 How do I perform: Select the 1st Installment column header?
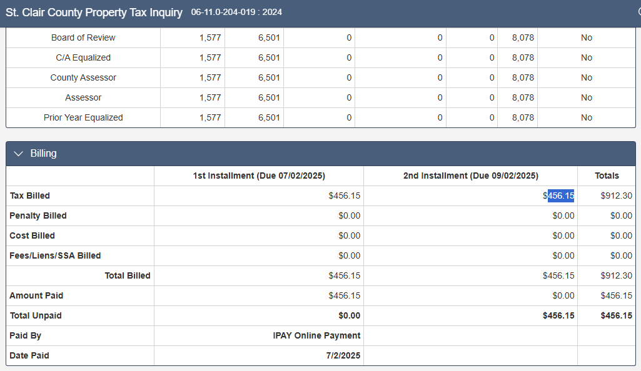259,176
